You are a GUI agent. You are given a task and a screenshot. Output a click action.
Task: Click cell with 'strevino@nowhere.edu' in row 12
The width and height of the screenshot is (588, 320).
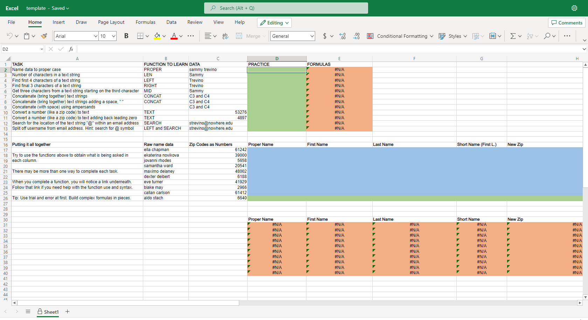pyautogui.click(x=218, y=123)
